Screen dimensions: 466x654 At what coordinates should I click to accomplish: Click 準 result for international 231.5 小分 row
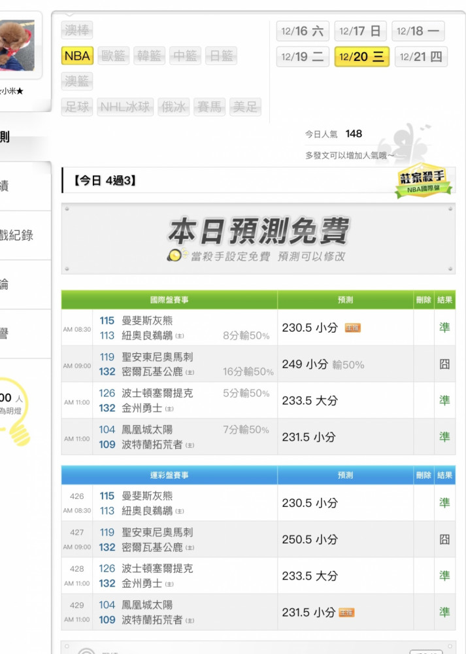coord(444,437)
